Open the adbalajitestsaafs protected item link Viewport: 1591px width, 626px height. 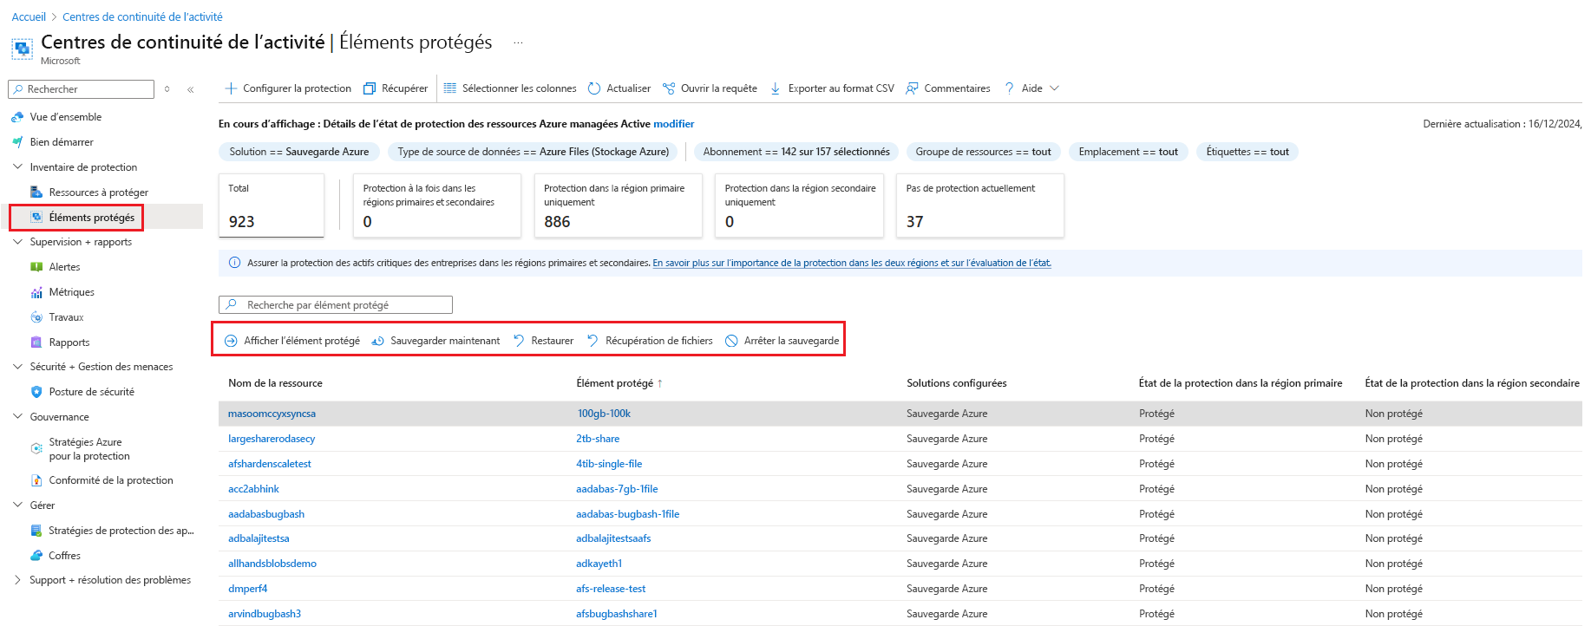click(613, 538)
